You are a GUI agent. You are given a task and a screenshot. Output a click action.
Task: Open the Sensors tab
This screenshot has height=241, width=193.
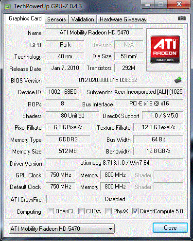click(x=56, y=19)
